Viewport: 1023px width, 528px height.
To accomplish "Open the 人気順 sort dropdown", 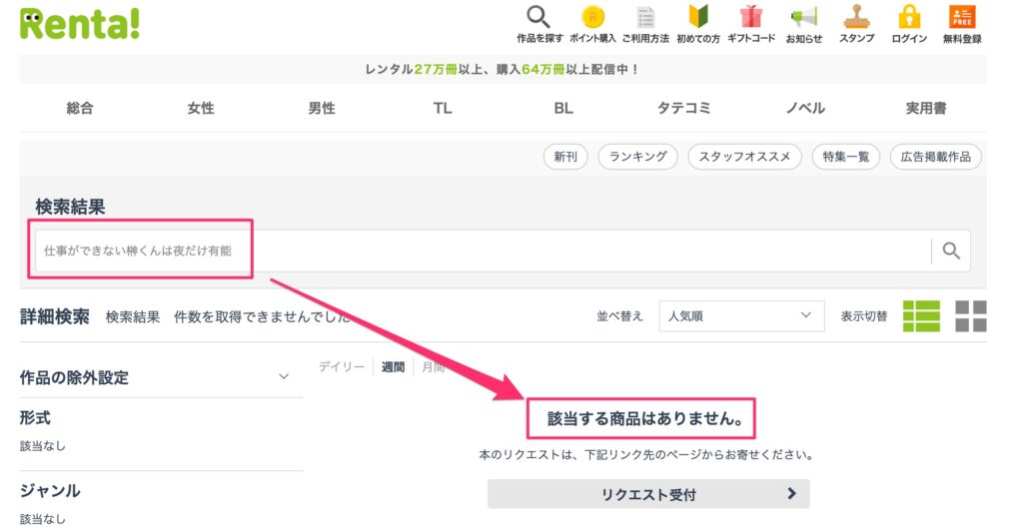I will point(741,315).
